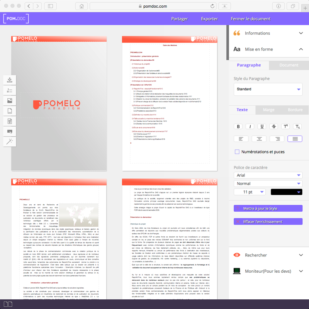Click the Aa Mise en forme icon

pos(237,49)
